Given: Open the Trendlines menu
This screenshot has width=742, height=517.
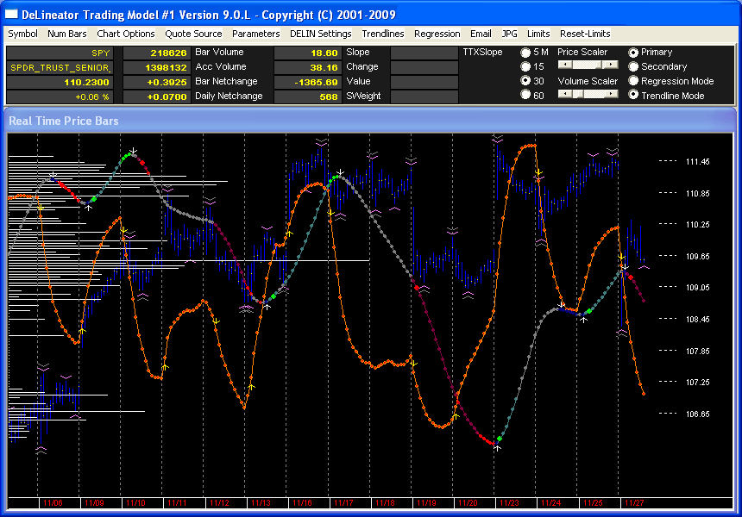Looking at the screenshot, I should tap(383, 34).
